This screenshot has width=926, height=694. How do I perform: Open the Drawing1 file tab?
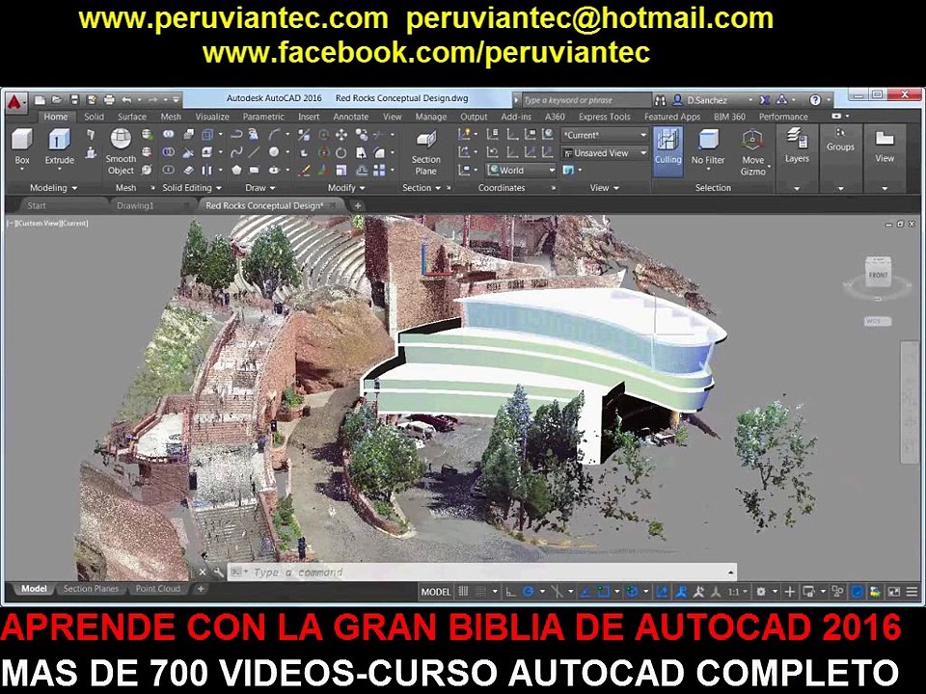[135, 205]
